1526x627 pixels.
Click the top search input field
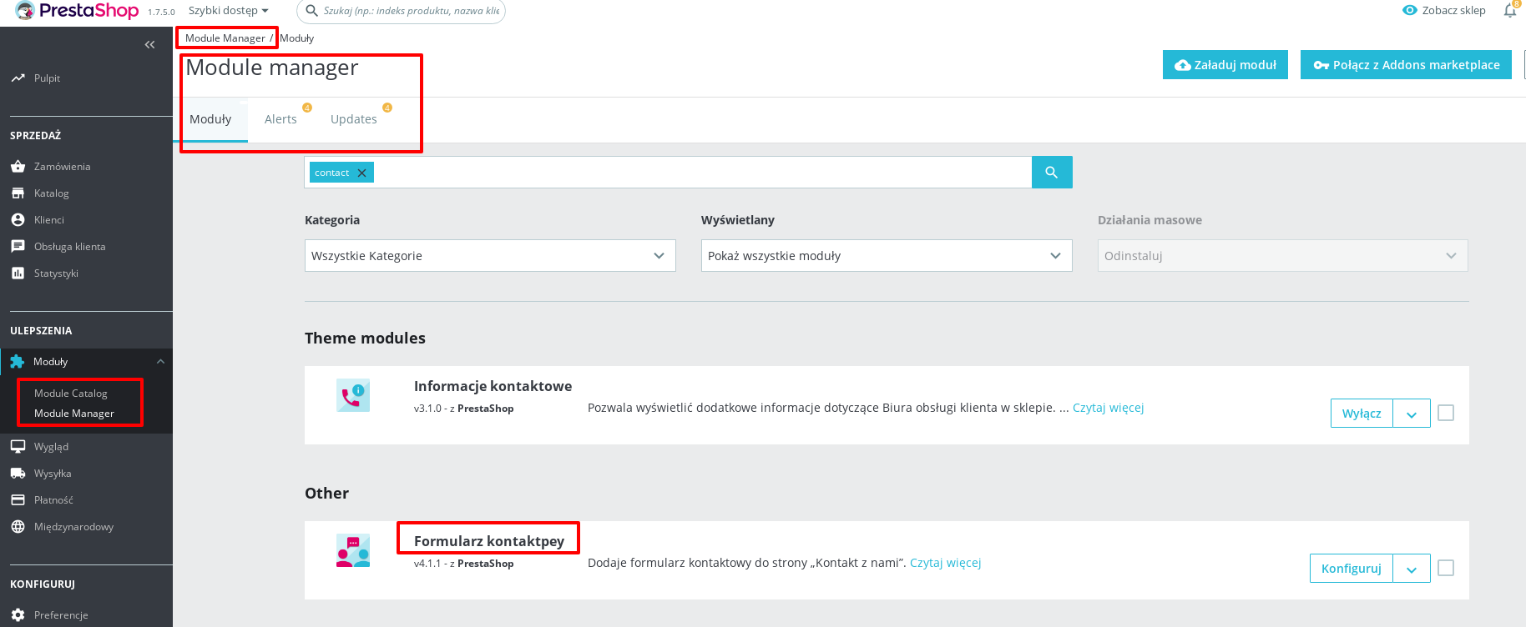[402, 11]
